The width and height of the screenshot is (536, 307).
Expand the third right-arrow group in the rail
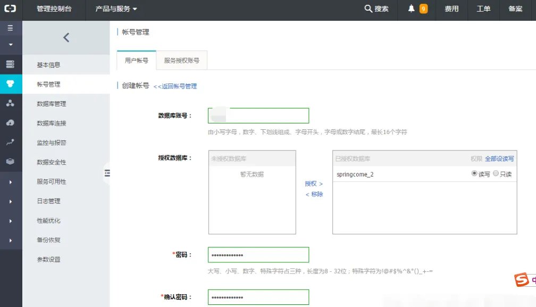point(11,221)
